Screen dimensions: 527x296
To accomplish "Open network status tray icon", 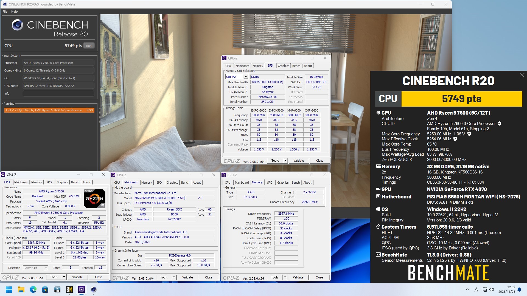I will point(485,289).
